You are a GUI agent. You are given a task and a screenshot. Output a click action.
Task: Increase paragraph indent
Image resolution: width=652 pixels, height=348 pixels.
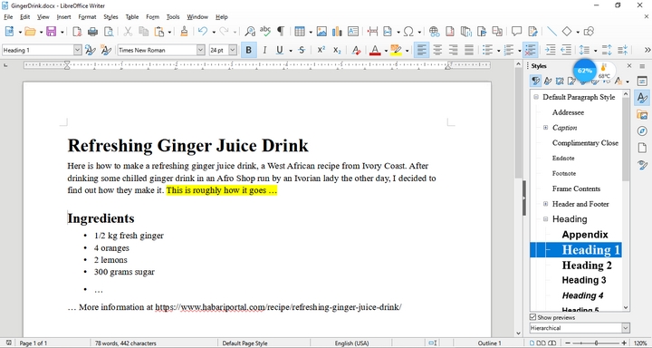point(551,51)
